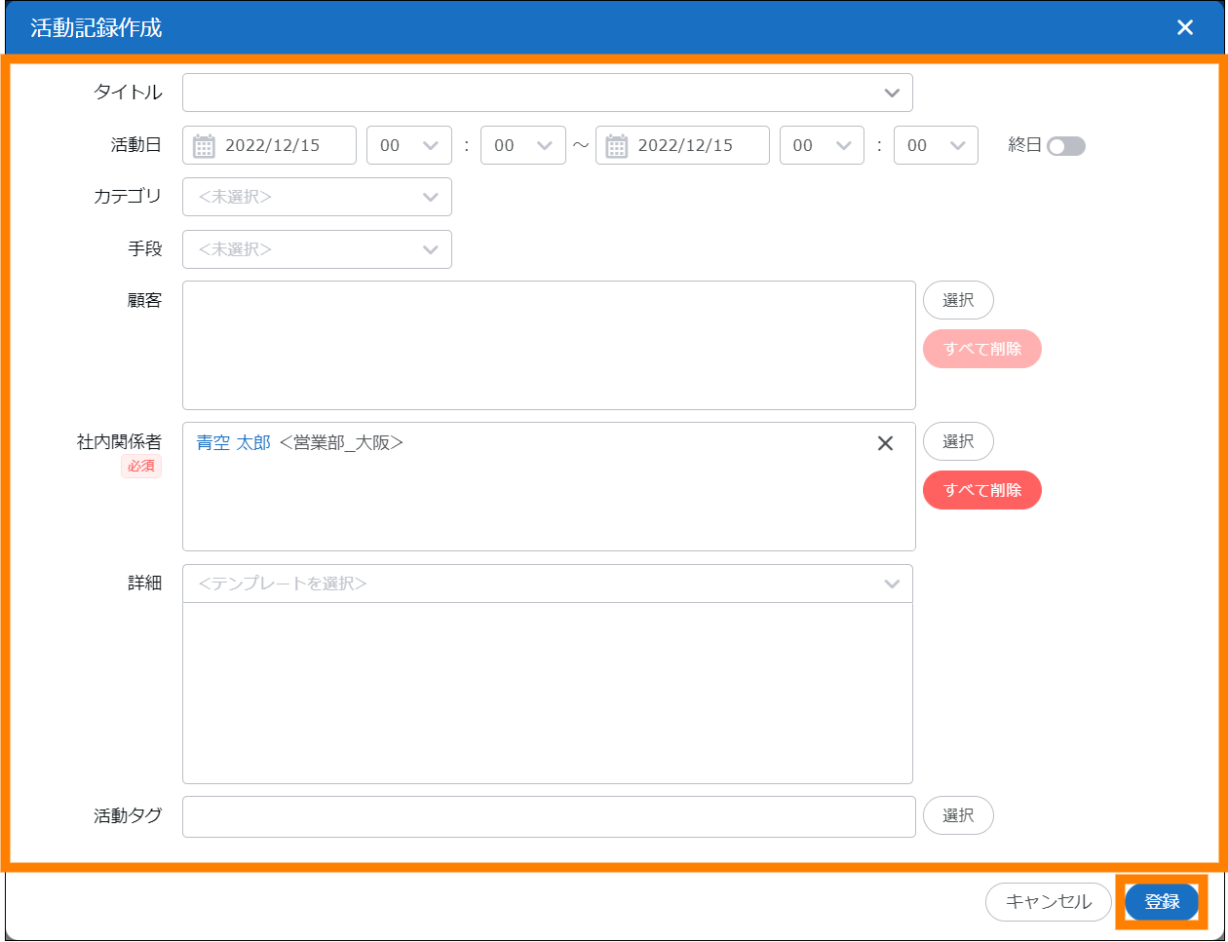The image size is (1228, 942).
Task: Click the end date calendar icon
Action: tap(617, 146)
